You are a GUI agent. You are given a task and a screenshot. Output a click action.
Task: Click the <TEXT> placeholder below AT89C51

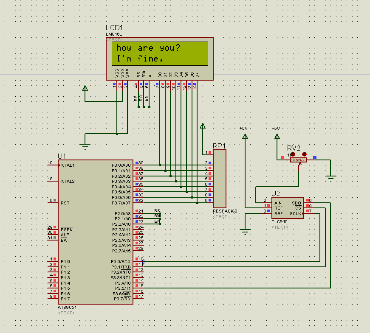[66, 313]
